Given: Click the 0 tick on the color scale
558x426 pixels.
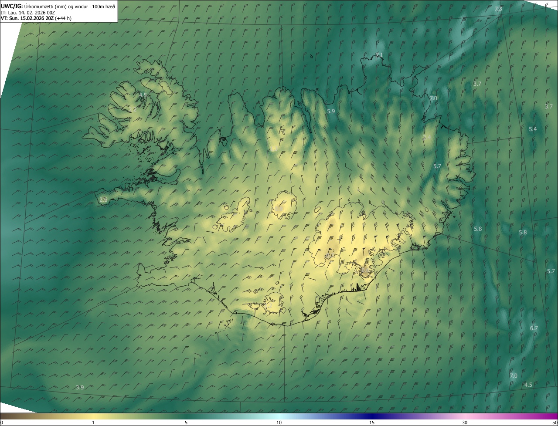Looking at the screenshot, I should [2, 423].
